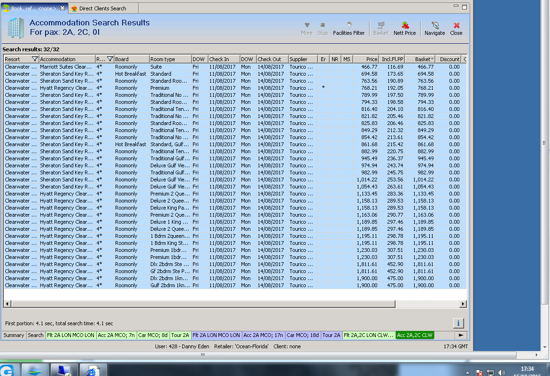This screenshot has width=550, height=376.
Task: Sort by the Discount column header
Action: pos(449,59)
